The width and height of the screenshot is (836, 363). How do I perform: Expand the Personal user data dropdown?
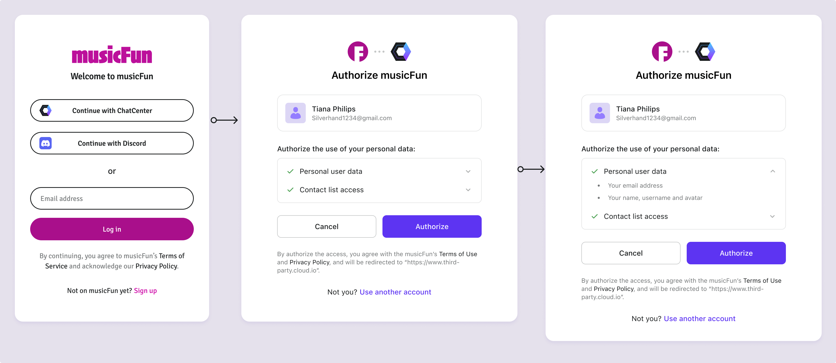(x=468, y=171)
